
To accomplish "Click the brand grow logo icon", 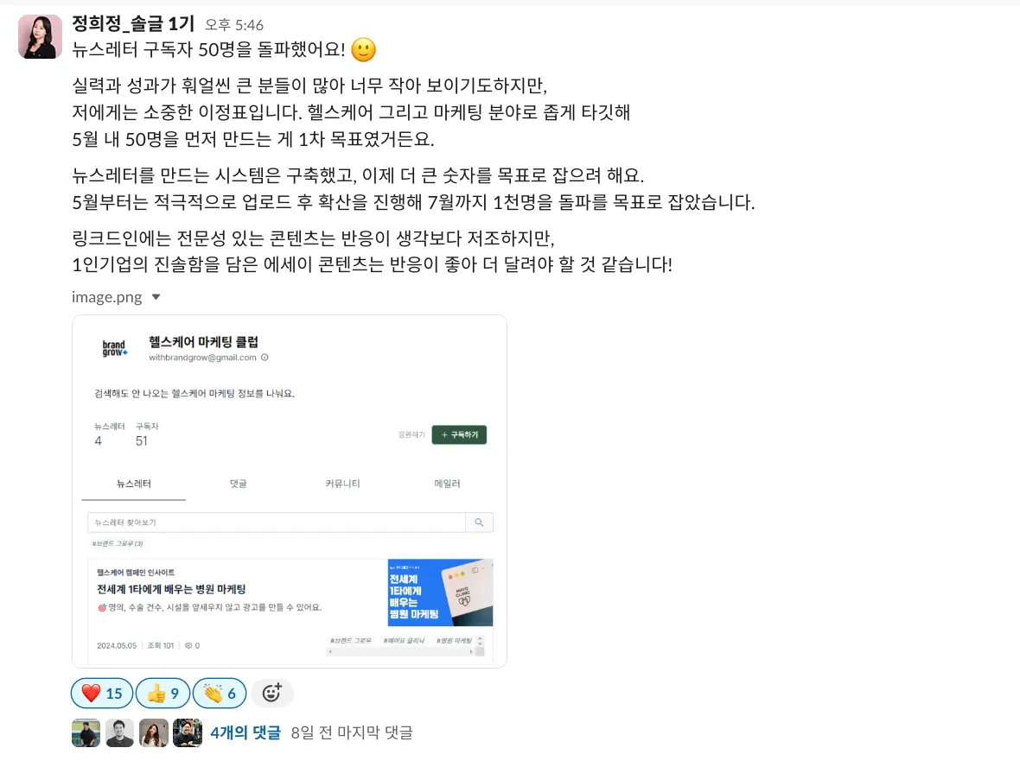I will pyautogui.click(x=114, y=348).
